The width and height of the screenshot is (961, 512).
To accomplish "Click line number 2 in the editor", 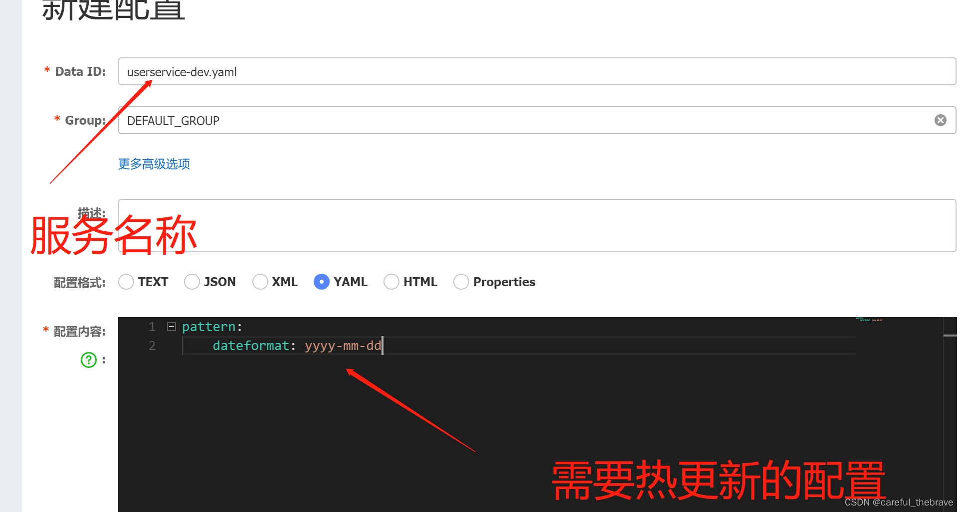I will 152,345.
